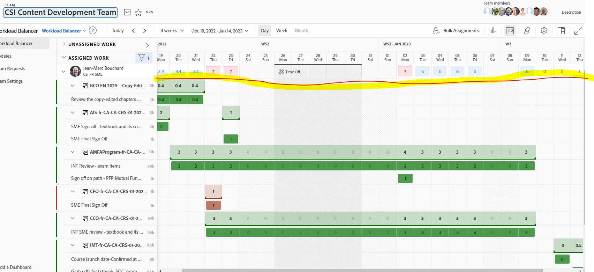Collapse Jean-Marc Bouchard's row

click(x=63, y=72)
